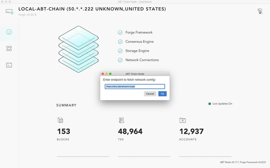270x168 pixels.
Task: Click the folder Accounts summary icon
Action: pos(183,120)
